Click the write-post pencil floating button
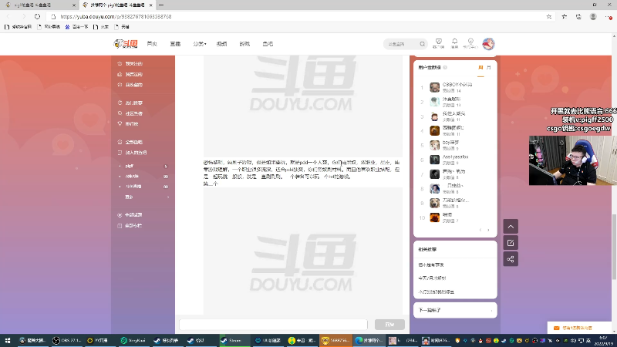The height and width of the screenshot is (347, 617). tap(511, 243)
